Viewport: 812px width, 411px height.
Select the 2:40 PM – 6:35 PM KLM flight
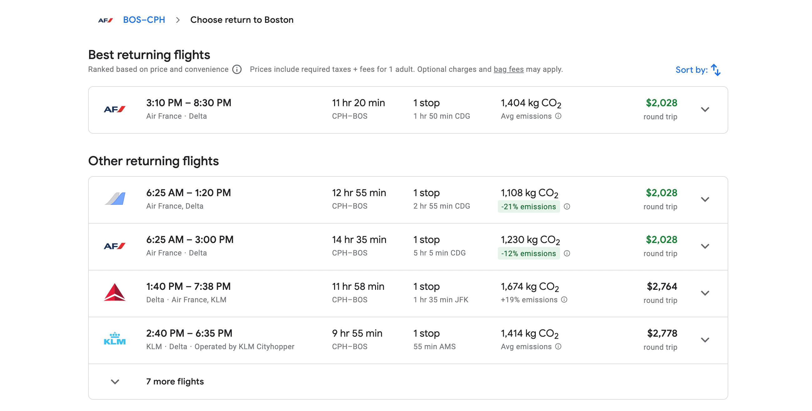click(189, 333)
